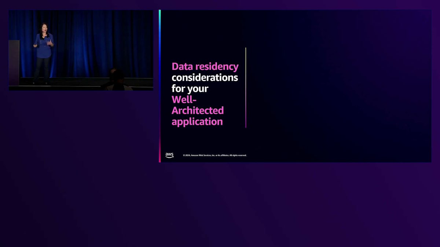Click the Amazon Web Services copyright notice
The image size is (440, 247).
[x=215, y=155]
